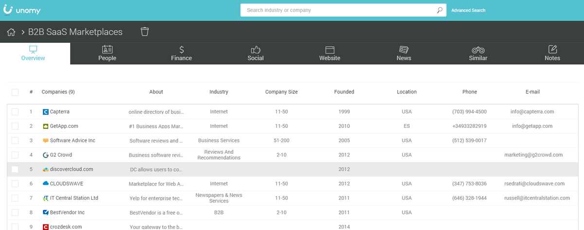Sort by Location column header

pos(407,92)
